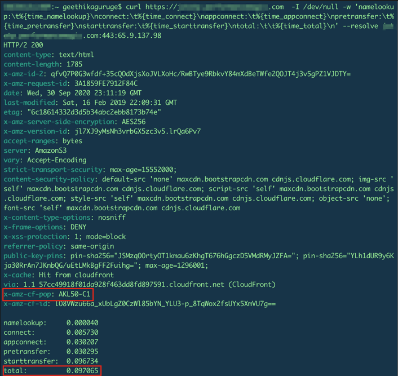Click the x-xss-protection 1; mode=block value
Screen dimensions: 398x376
[100, 237]
